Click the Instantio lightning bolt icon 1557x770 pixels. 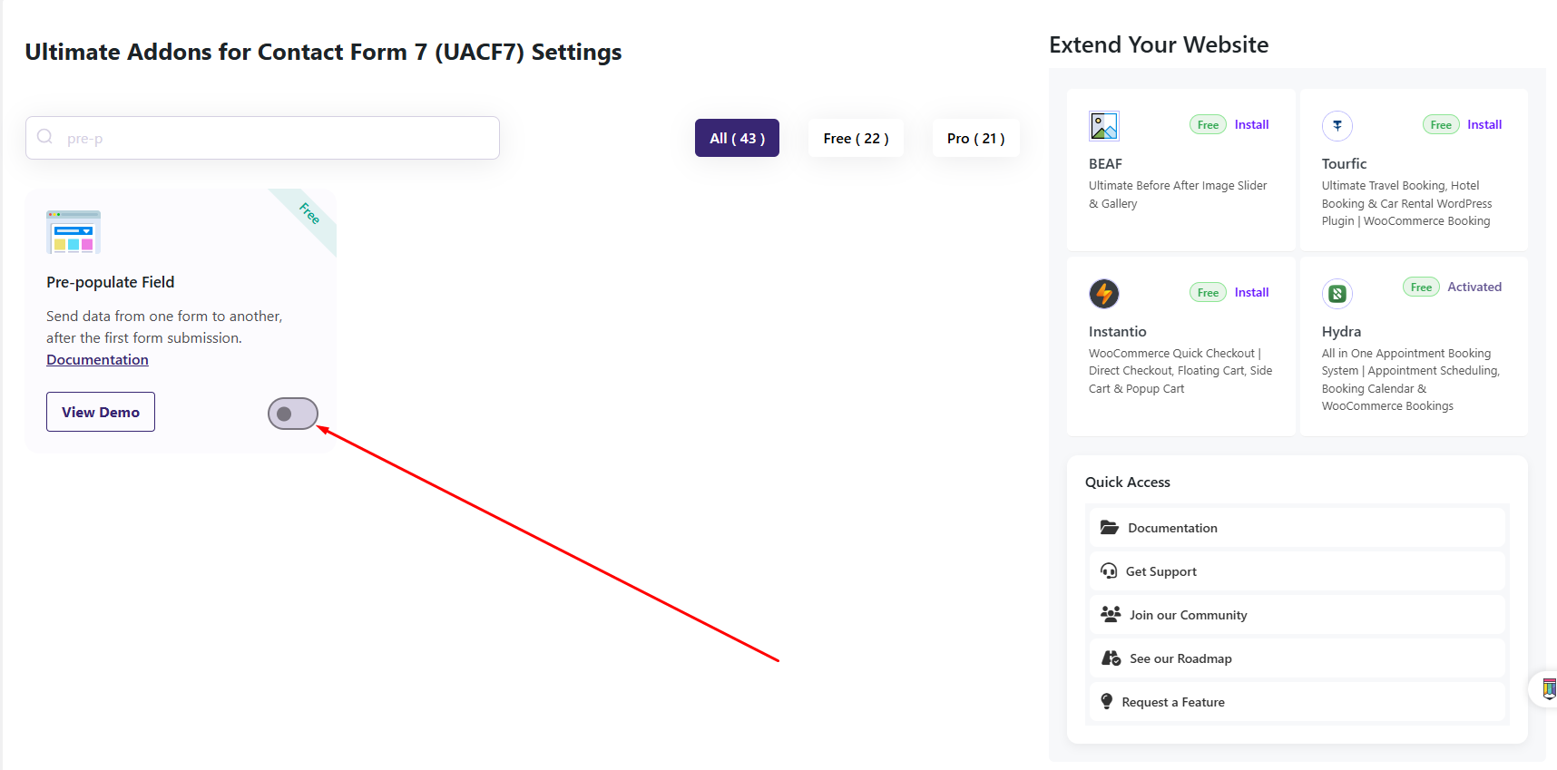[1104, 294]
